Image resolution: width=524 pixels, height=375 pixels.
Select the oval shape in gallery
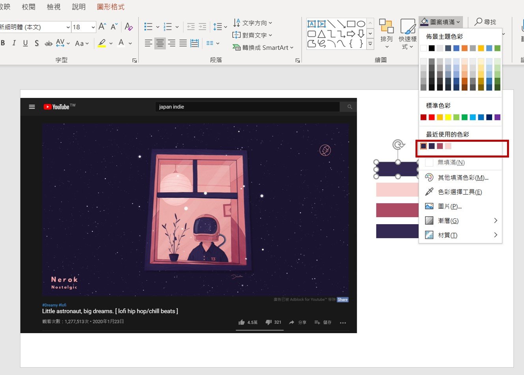click(x=361, y=24)
